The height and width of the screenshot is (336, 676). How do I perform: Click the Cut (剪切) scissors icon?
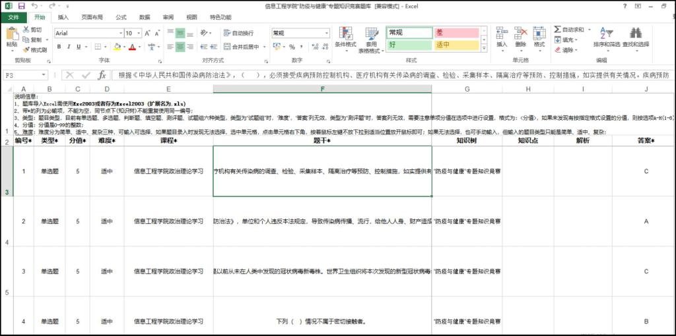pyautogui.click(x=26, y=30)
